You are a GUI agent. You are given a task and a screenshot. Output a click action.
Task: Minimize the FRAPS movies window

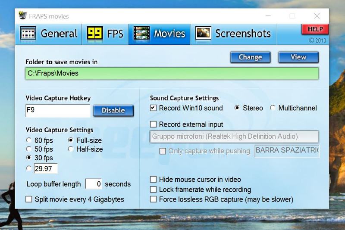[x=268, y=16]
